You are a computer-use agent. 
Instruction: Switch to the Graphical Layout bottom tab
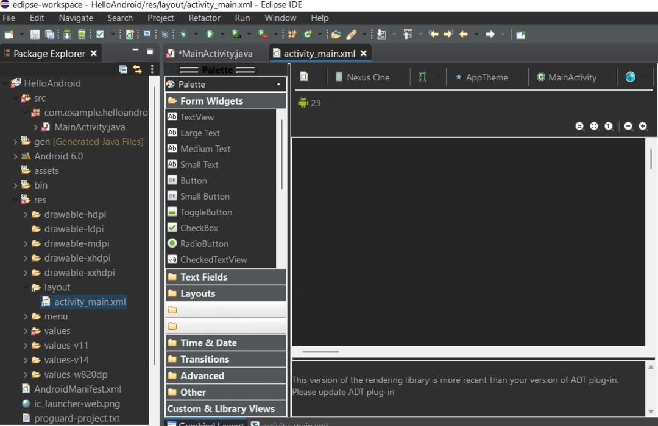click(206, 423)
